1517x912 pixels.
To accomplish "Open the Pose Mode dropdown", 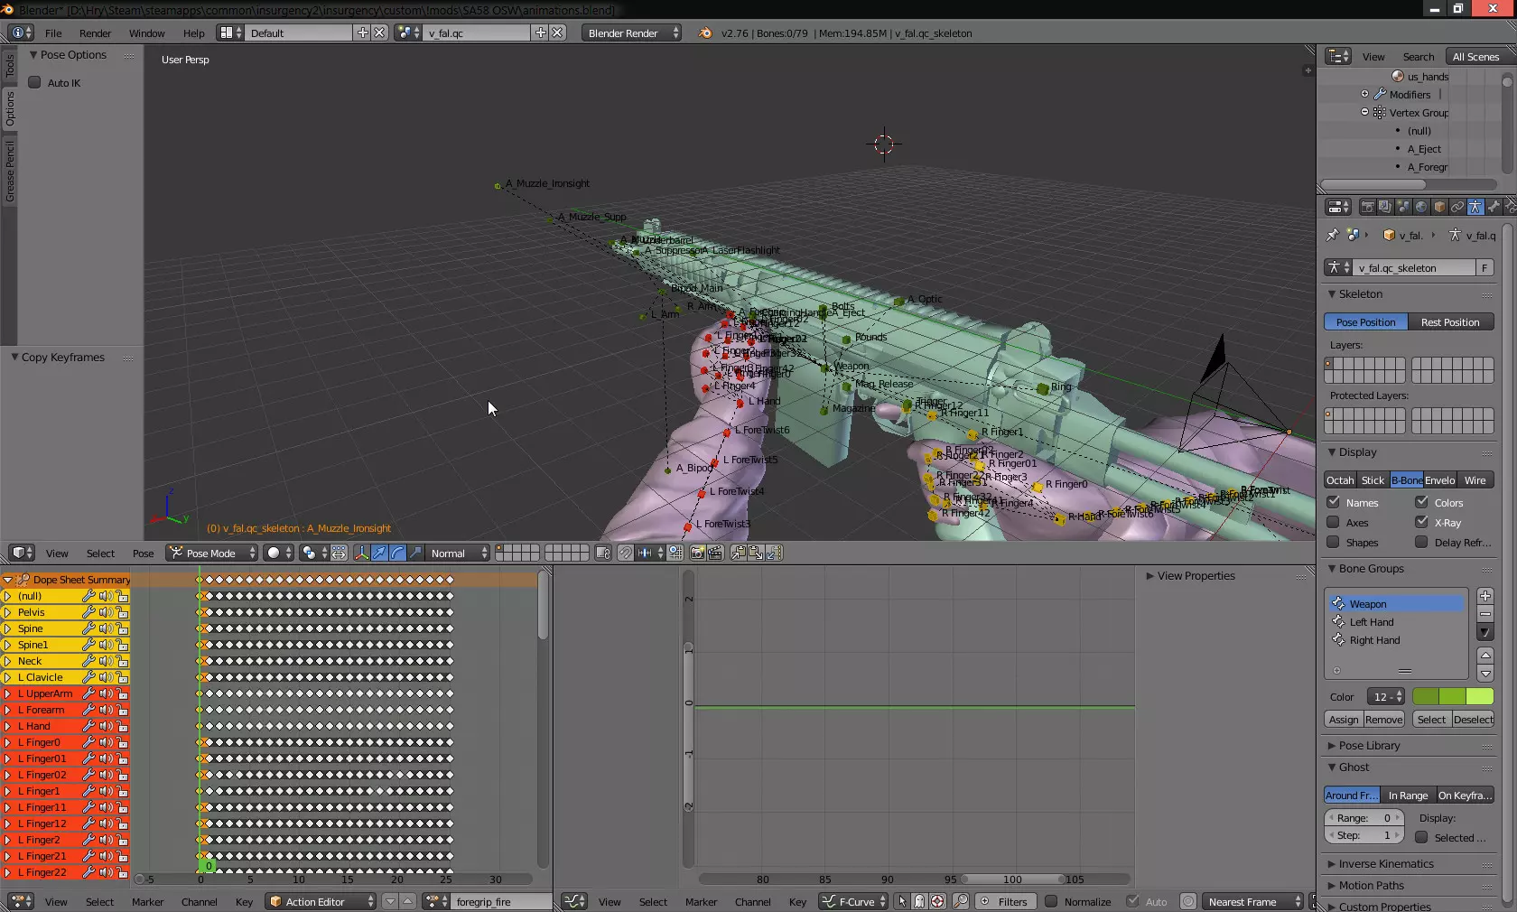I will tap(212, 553).
